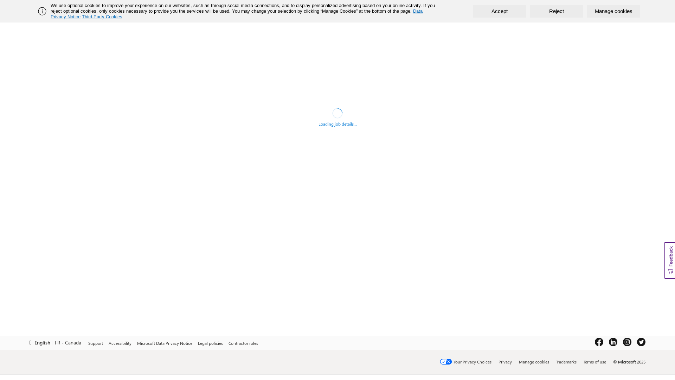
Task: Open the Terms of use link
Action: click(595, 362)
